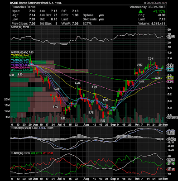Click the BSBR (Daily) price legend marker
This screenshot has width=178, height=181.
11,52
